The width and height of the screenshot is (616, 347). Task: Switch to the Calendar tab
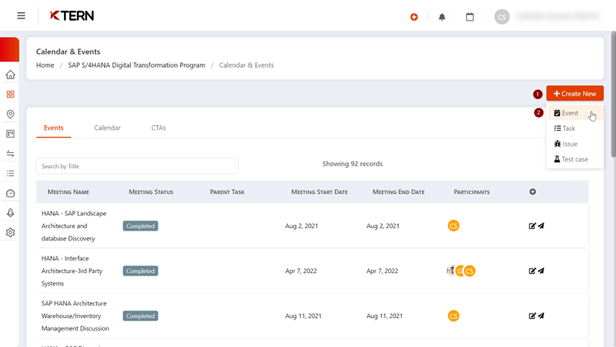point(107,128)
